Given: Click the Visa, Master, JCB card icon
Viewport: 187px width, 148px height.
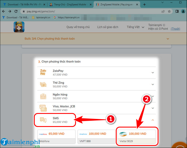Looking at the screenshot, I should point(43,108).
